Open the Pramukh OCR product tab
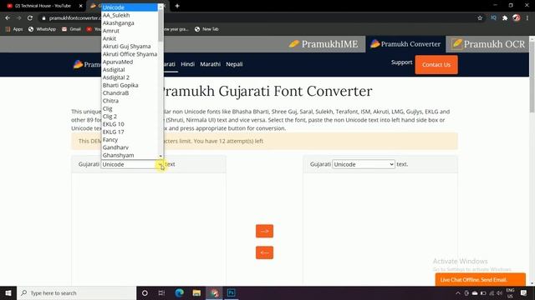The height and width of the screenshot is (300, 535). point(488,44)
